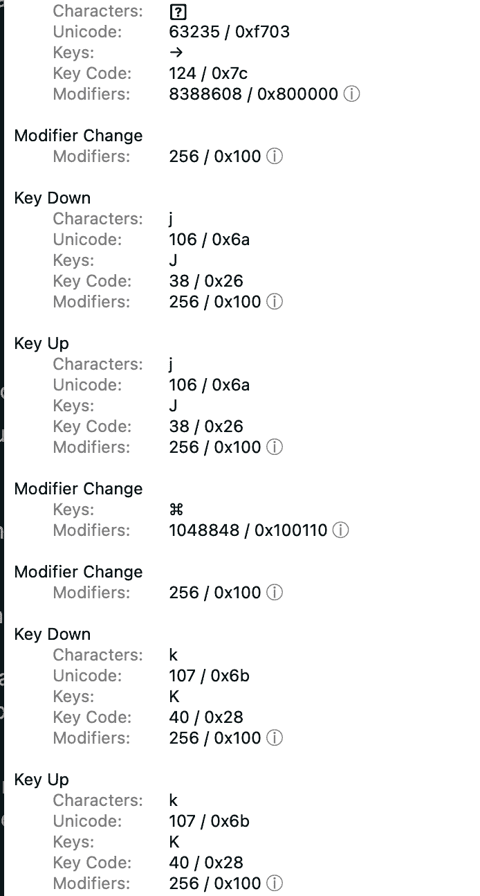Click the Modifier Change heading with command key
The height and width of the screenshot is (896, 480).
pyautogui.click(x=77, y=489)
